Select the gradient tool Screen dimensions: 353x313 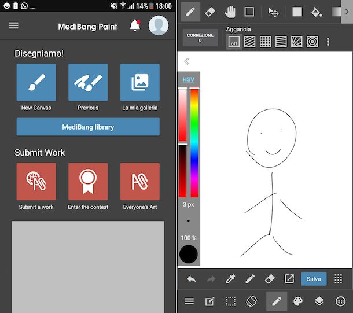tap(336, 12)
